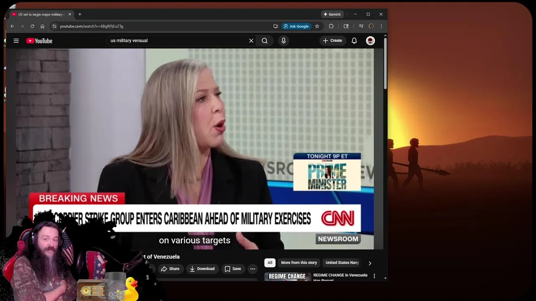
Task: Open the Extensions puzzle icon
Action: pyautogui.click(x=331, y=26)
